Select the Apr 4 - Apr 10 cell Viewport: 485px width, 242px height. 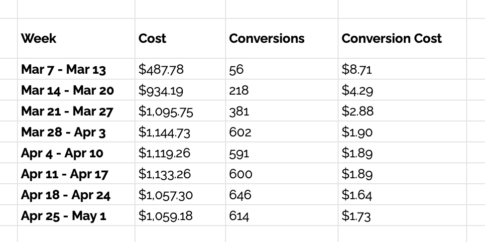(x=76, y=152)
